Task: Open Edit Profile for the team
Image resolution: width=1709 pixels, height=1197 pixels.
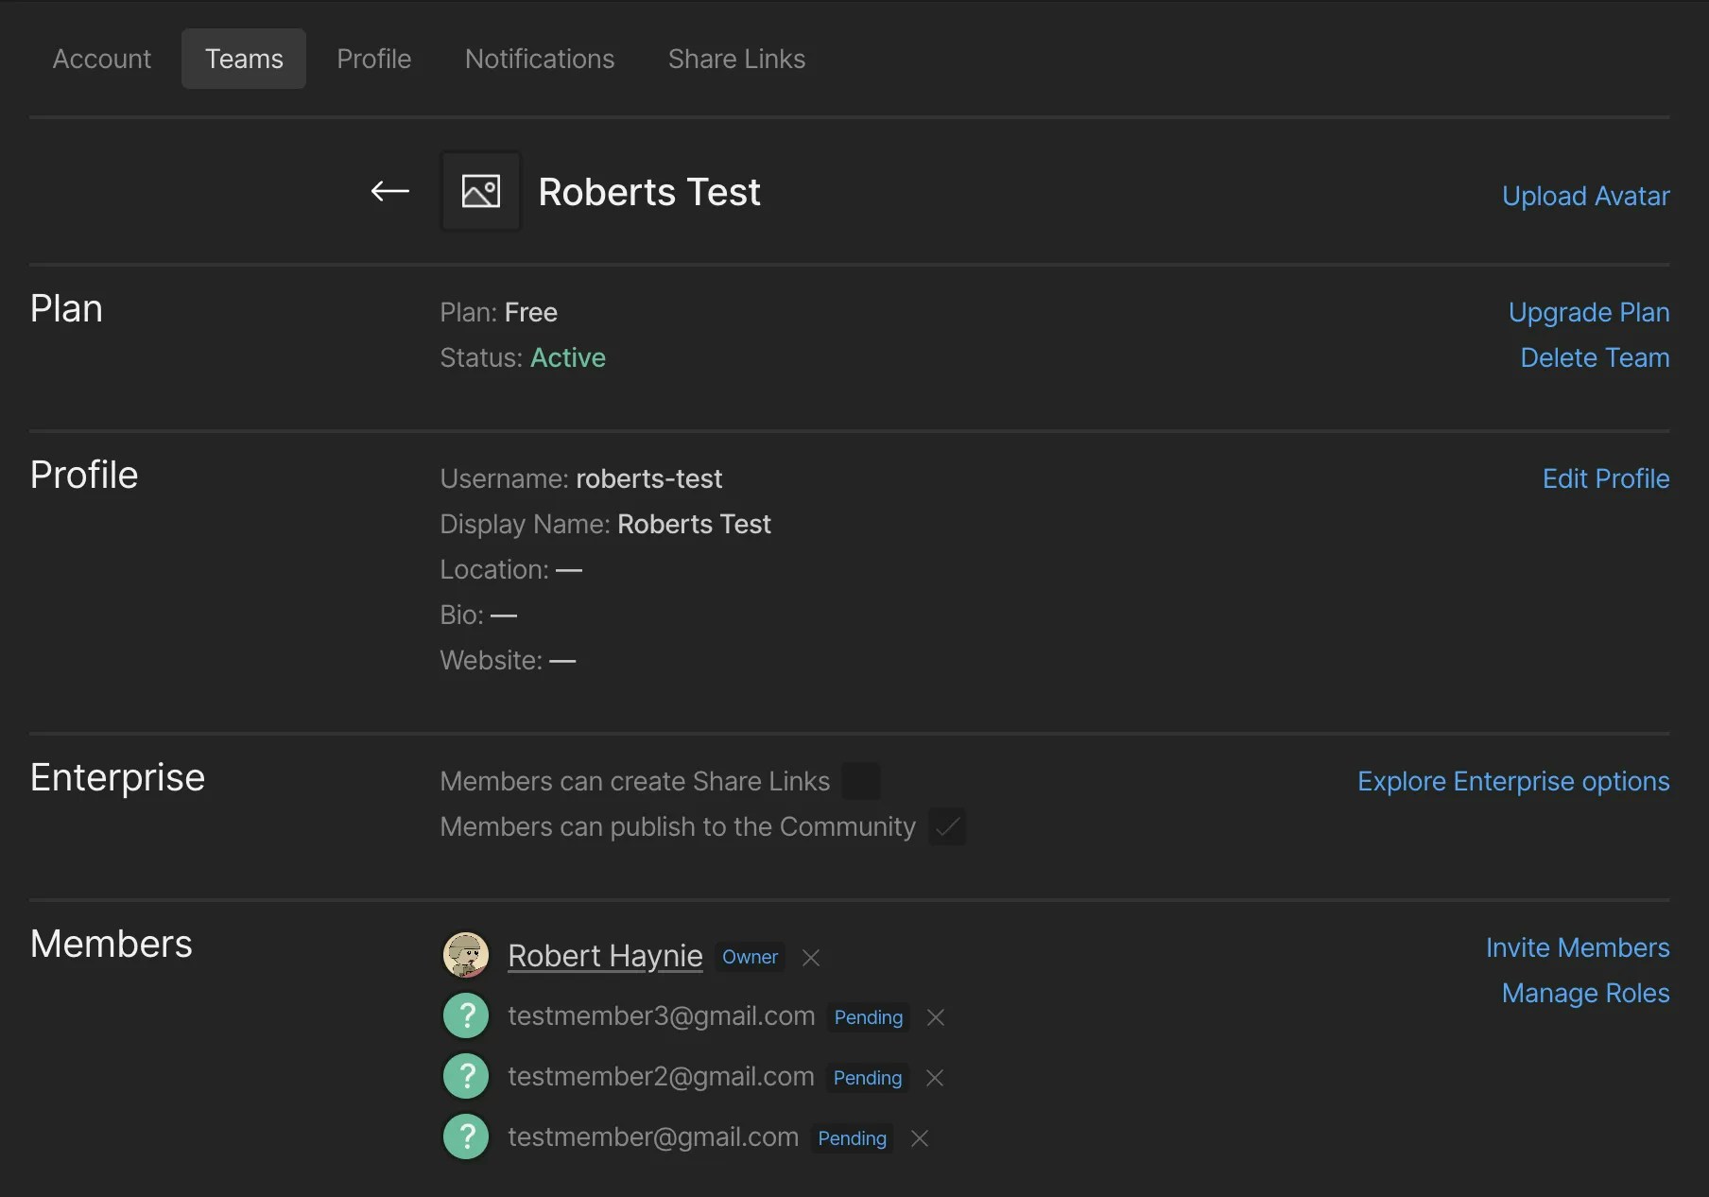Action: tap(1605, 478)
